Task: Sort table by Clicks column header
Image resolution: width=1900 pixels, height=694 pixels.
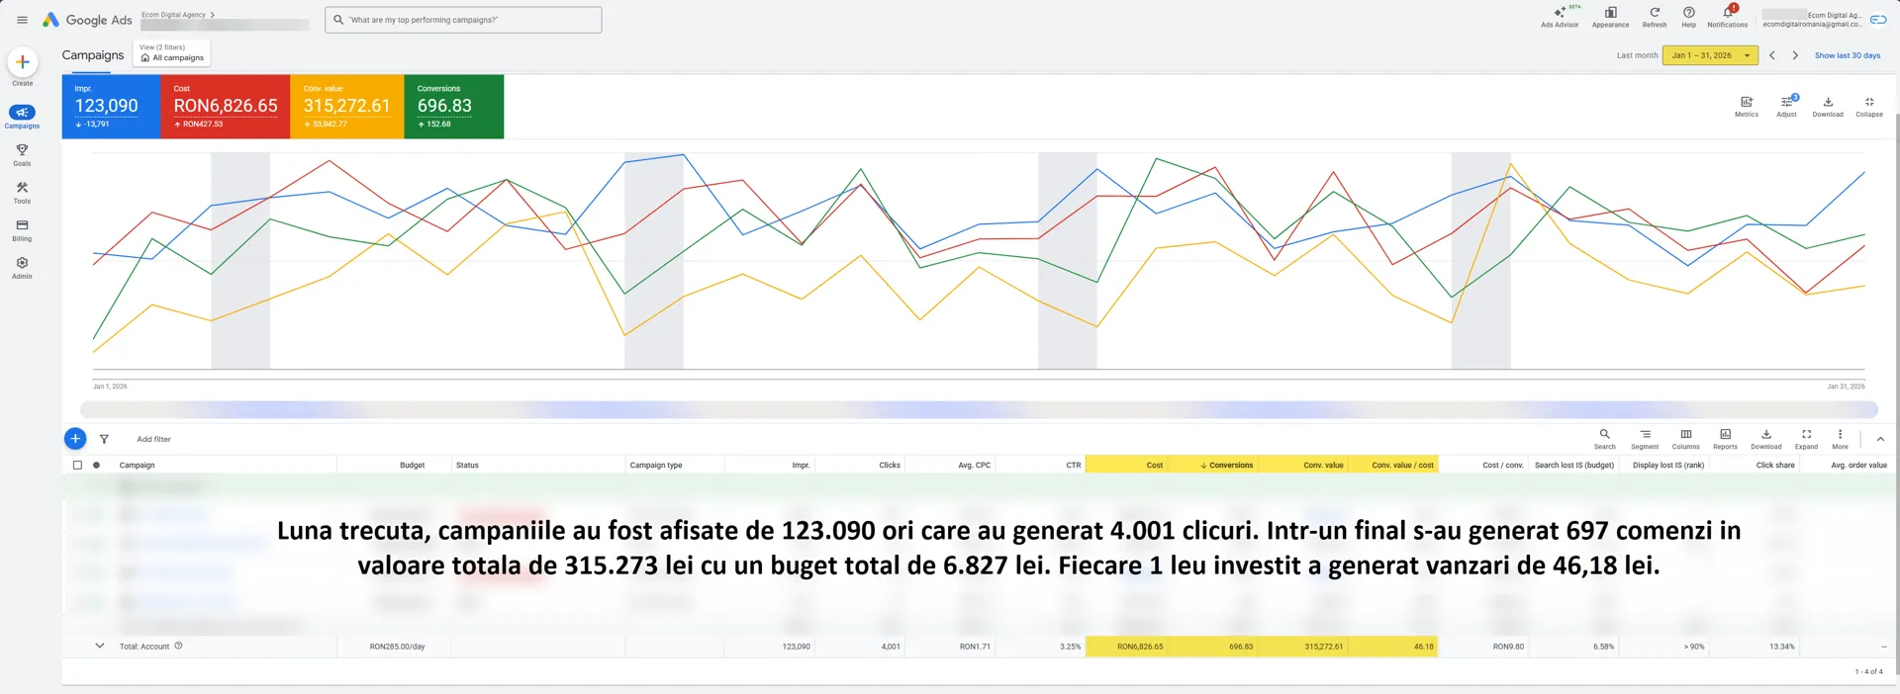Action: click(x=889, y=465)
